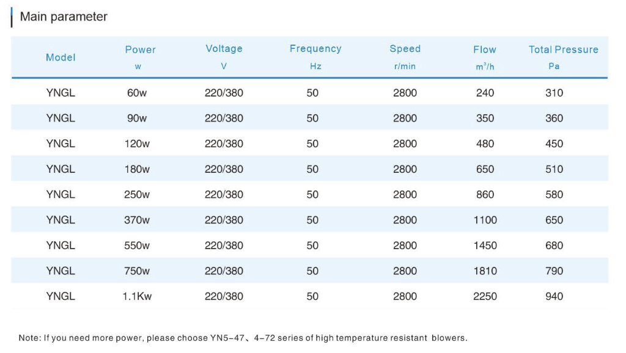
Task: Click 'YNGL' model in the 60w row
Action: (x=61, y=93)
